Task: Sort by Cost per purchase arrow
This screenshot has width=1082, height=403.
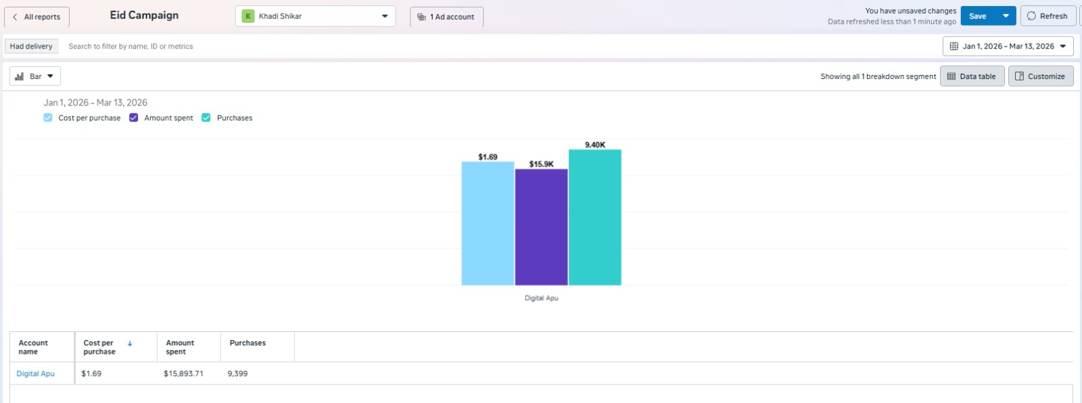Action: pos(130,343)
